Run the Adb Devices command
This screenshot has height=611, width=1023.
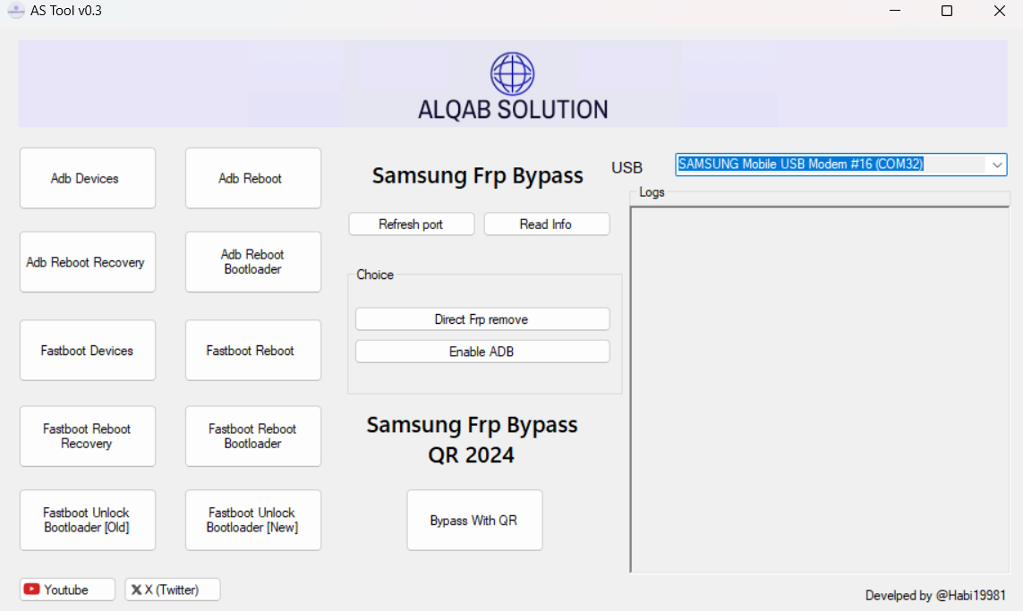[x=87, y=178]
